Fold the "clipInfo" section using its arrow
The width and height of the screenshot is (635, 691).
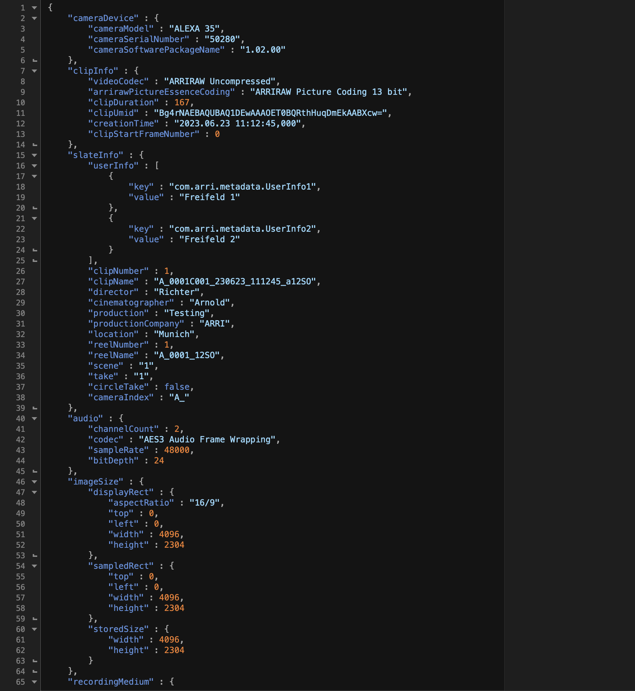[x=34, y=71]
